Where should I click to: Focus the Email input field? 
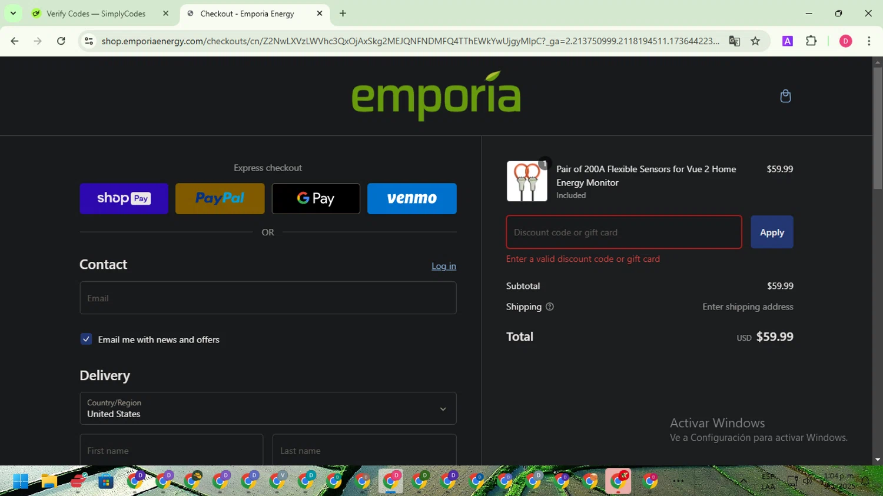click(268, 298)
